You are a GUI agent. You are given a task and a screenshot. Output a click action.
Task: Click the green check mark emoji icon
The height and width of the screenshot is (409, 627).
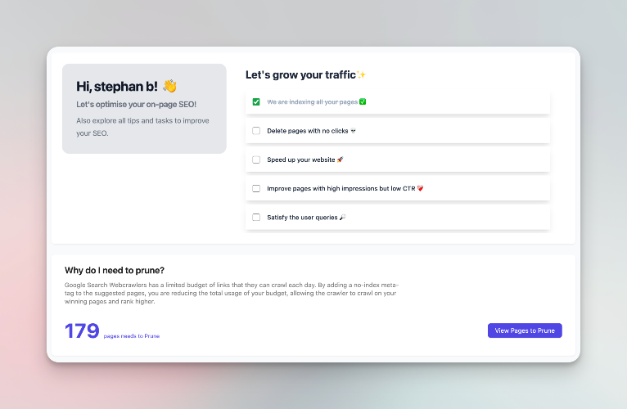point(363,102)
